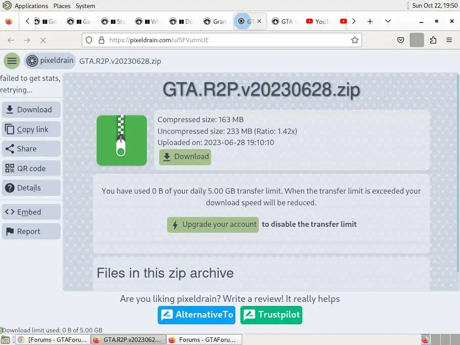This screenshot has height=345, width=460.
Task: Stop loading the page
Action: 43,40
